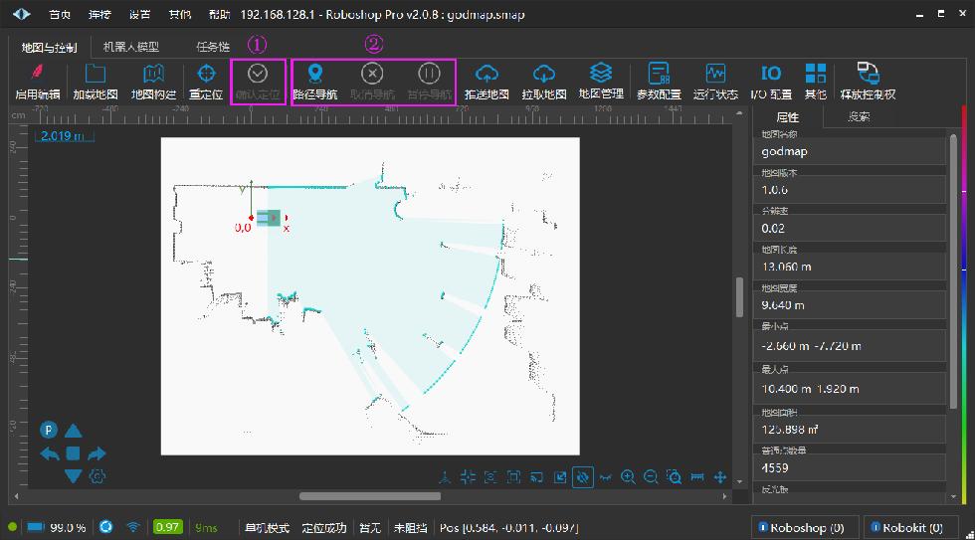Click the closed-eye hide icon in canvas toolbar

tap(606, 477)
